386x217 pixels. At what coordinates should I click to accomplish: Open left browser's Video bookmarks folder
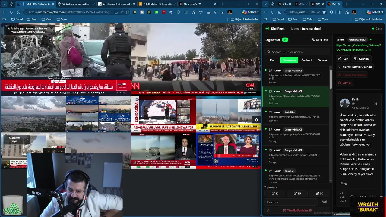pyautogui.click(x=47, y=19)
